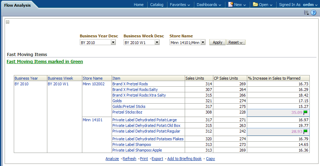This screenshot has width=320, height=166.
Task: Go to the Catalog page
Action: click(x=156, y=5)
